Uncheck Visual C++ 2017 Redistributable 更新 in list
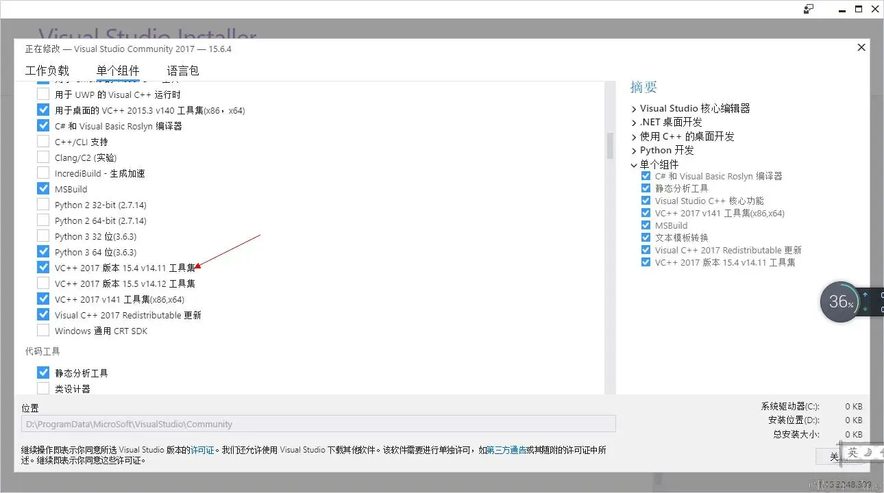 click(x=43, y=315)
